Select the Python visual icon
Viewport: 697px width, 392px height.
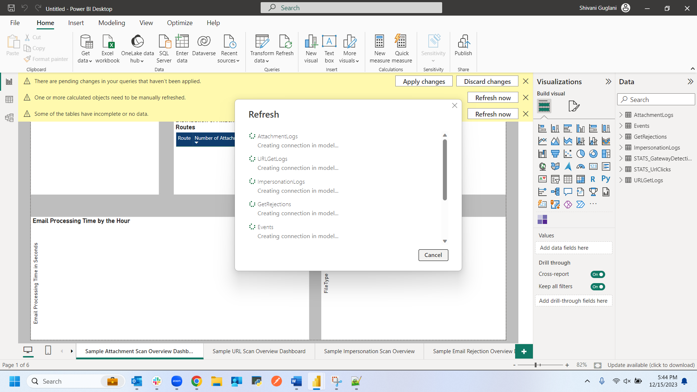click(x=606, y=179)
